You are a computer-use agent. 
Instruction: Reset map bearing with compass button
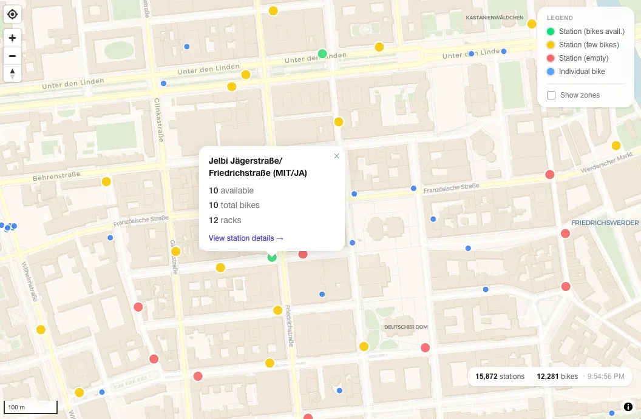coord(12,73)
